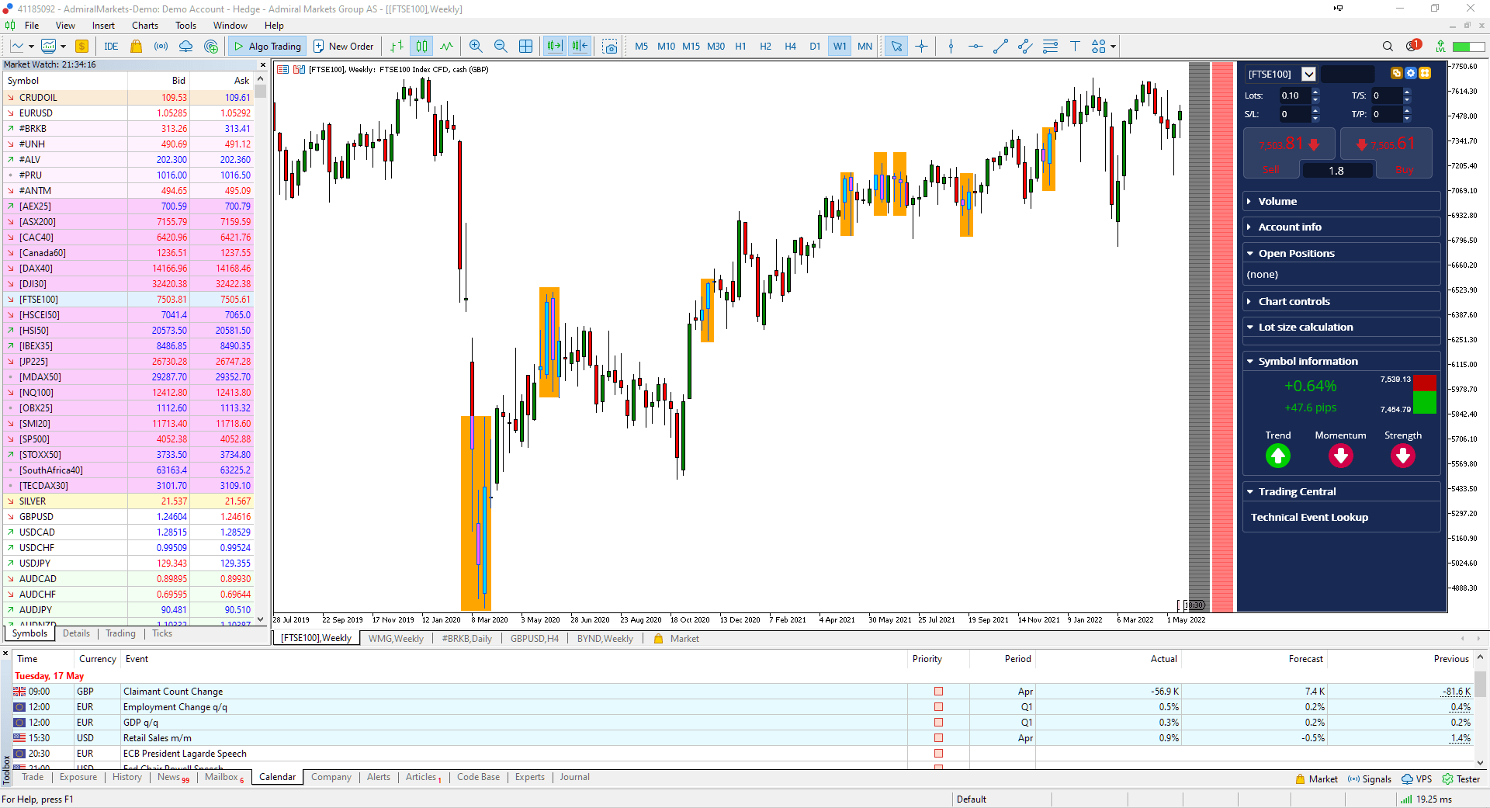The image size is (1490, 808).
Task: Open the History tab in Toolbox
Action: click(x=127, y=777)
